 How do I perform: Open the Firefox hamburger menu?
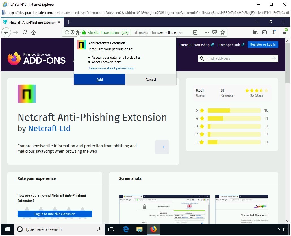click(x=285, y=32)
